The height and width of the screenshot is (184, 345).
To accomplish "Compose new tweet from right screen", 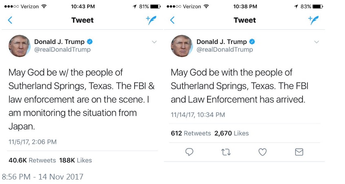I will pyautogui.click(x=313, y=20).
